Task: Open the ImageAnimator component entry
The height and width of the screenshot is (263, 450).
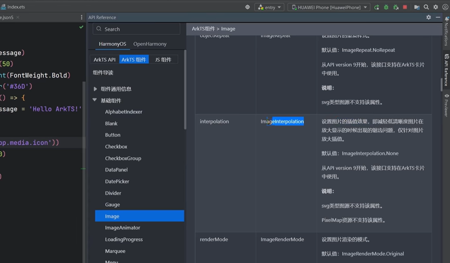Action: (x=123, y=228)
